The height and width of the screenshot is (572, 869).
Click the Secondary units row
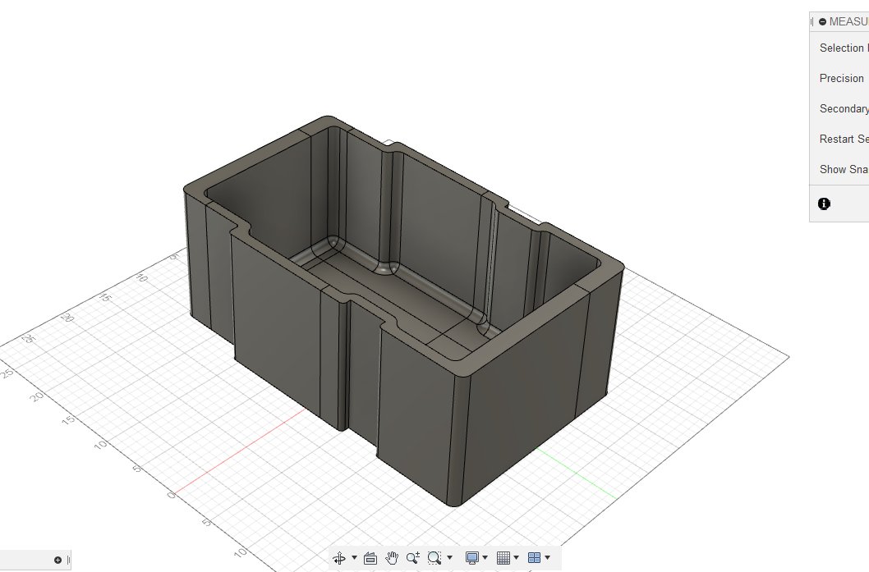[844, 109]
